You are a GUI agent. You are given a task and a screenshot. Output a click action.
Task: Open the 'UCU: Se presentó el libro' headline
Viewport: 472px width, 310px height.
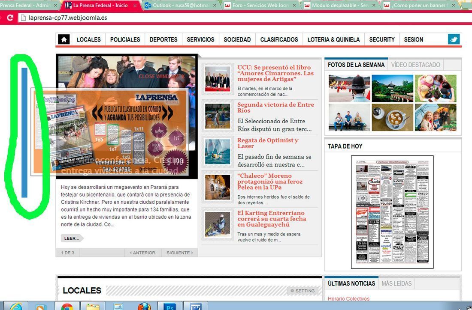[275, 73]
